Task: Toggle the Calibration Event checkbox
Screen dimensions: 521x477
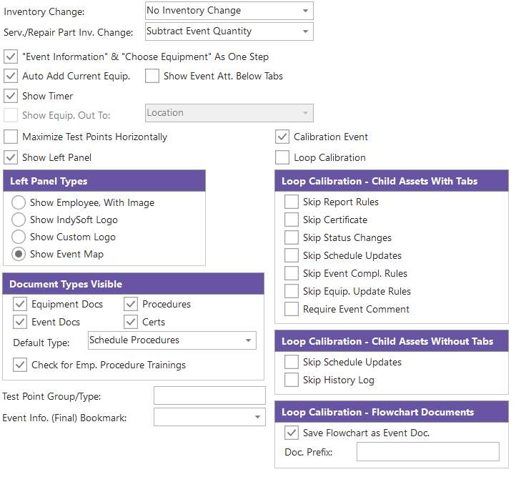Action: 282,137
